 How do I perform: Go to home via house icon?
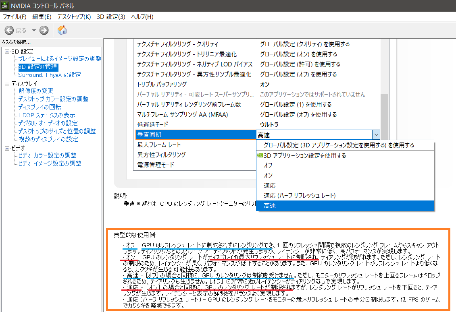tap(62, 30)
